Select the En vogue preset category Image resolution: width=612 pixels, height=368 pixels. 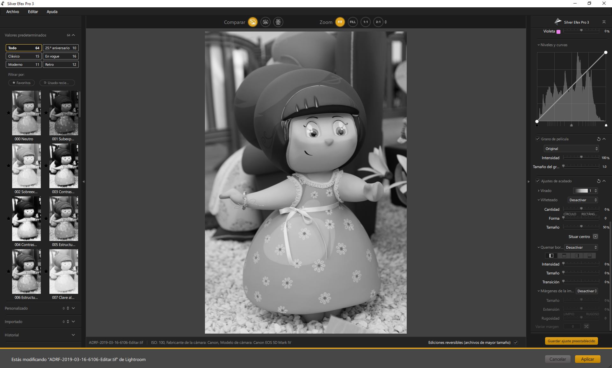point(61,56)
